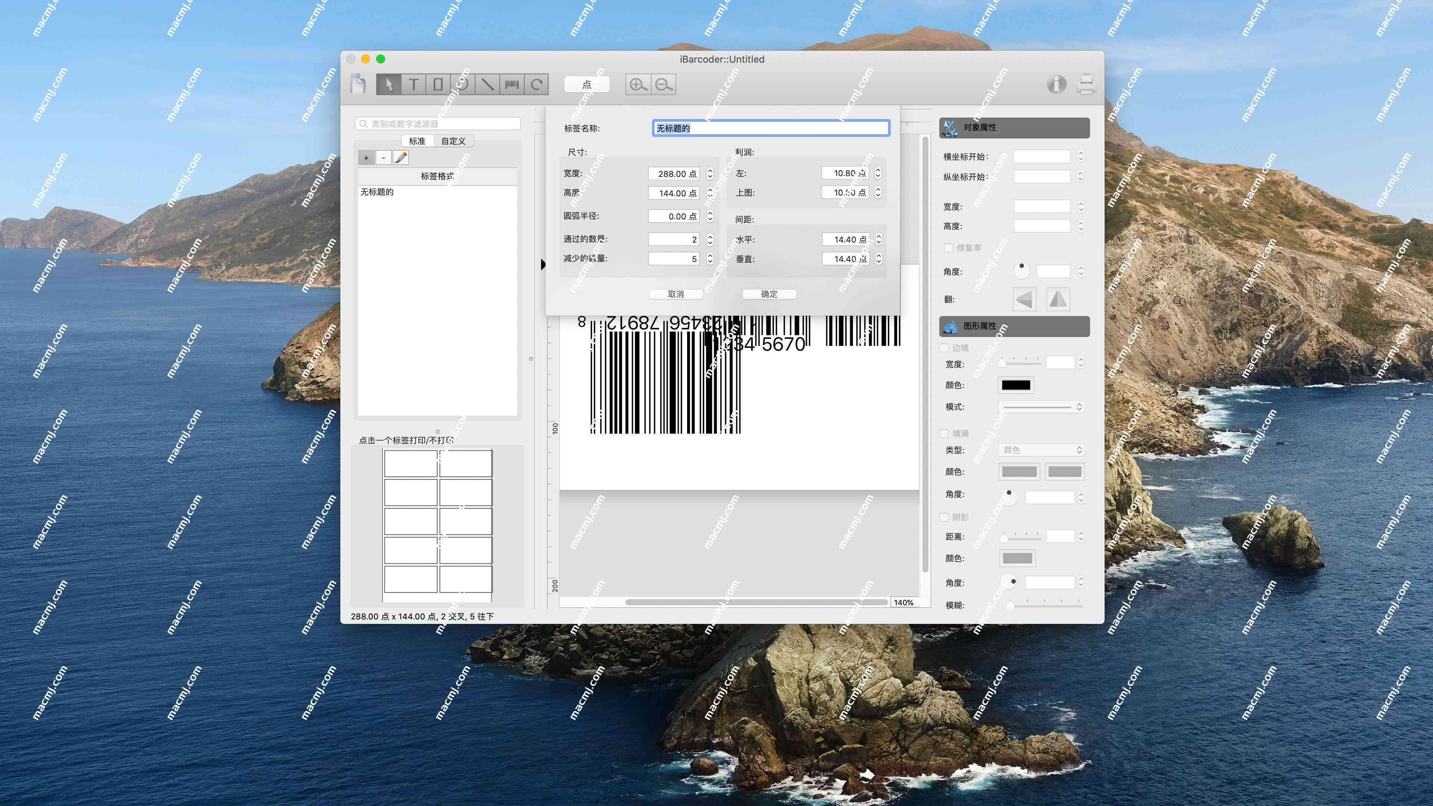Enable the 阴影 shadow checkbox

click(x=944, y=517)
